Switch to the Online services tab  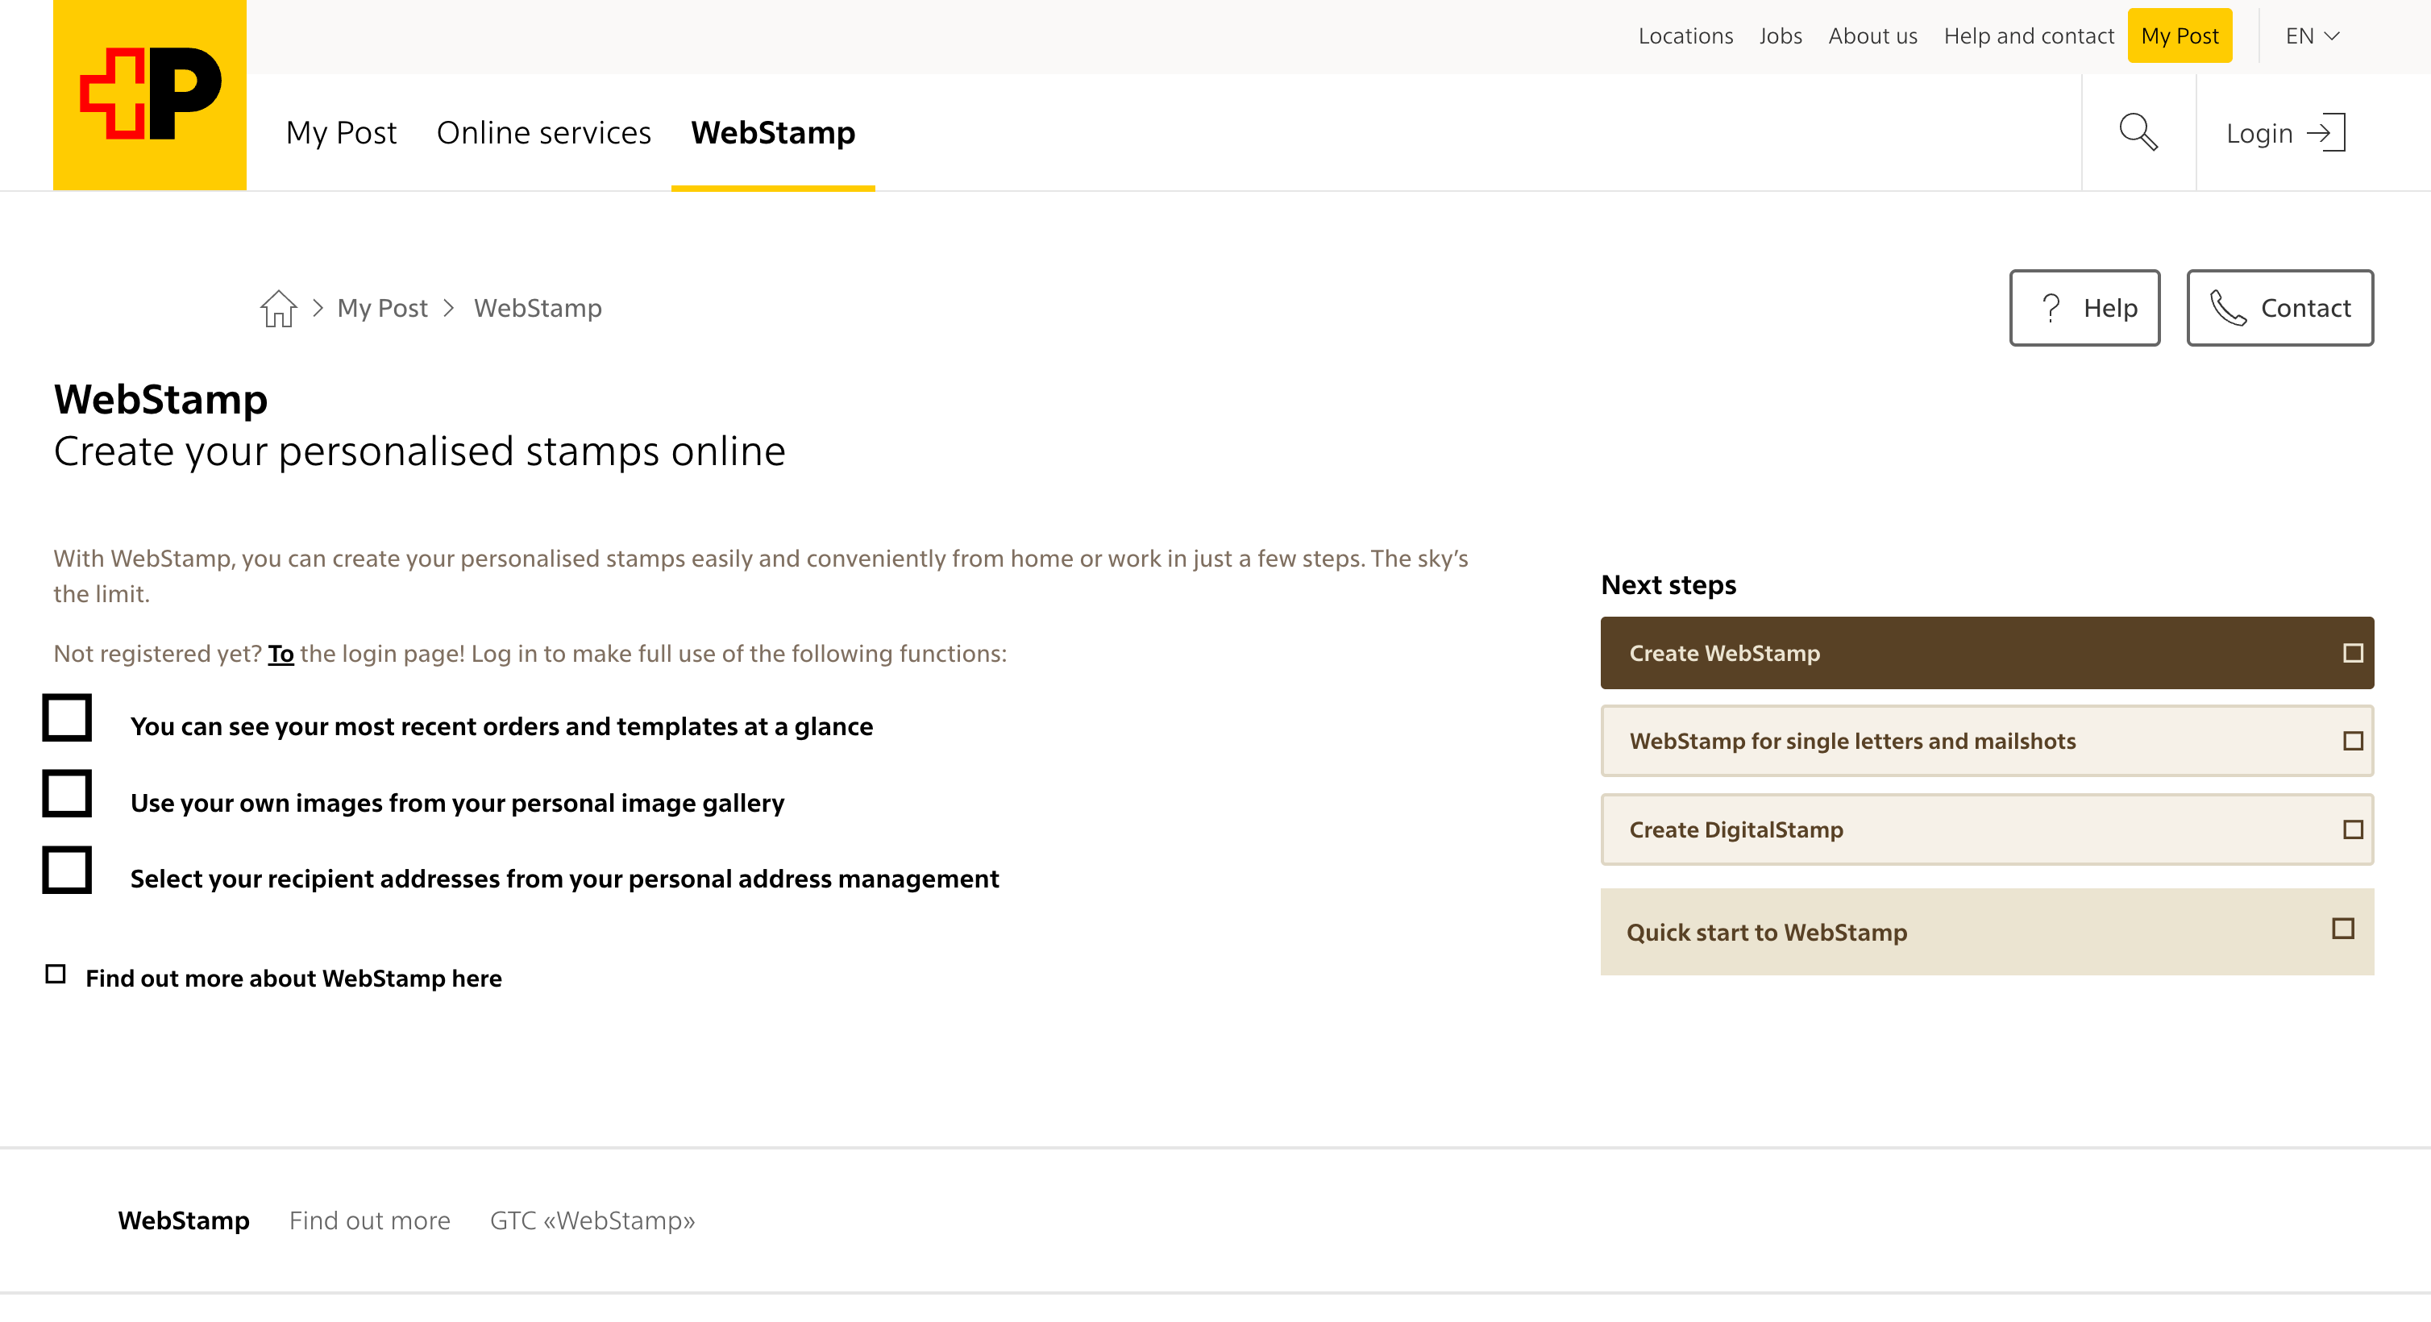[x=545, y=132]
